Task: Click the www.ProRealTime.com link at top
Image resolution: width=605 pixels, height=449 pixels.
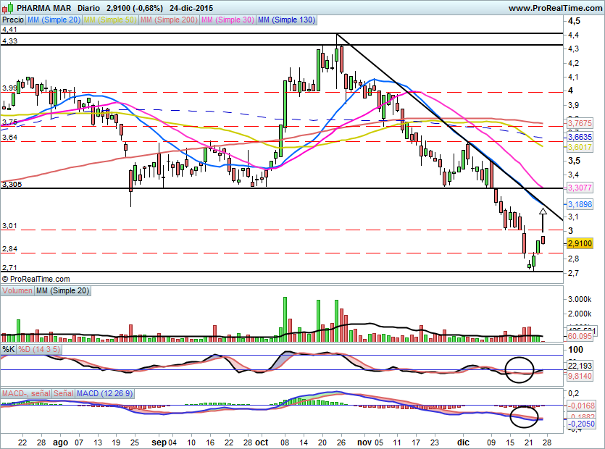Action: [555, 8]
